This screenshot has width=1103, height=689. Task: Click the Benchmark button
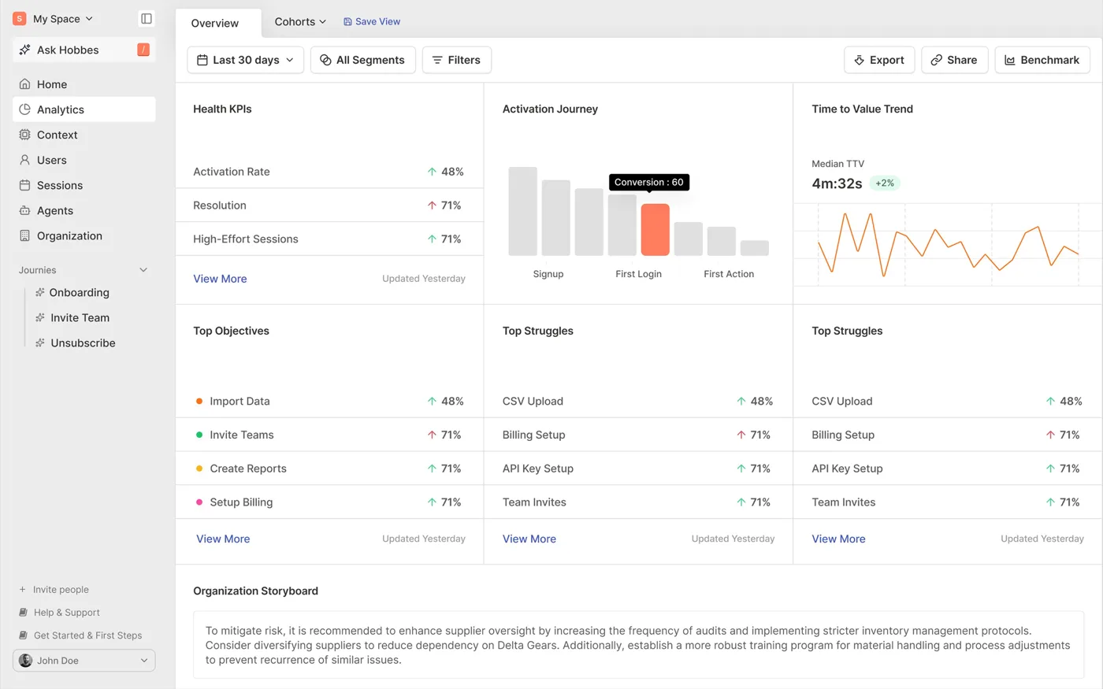tap(1042, 60)
